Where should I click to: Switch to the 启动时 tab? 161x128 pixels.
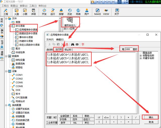(x=50, y=49)
